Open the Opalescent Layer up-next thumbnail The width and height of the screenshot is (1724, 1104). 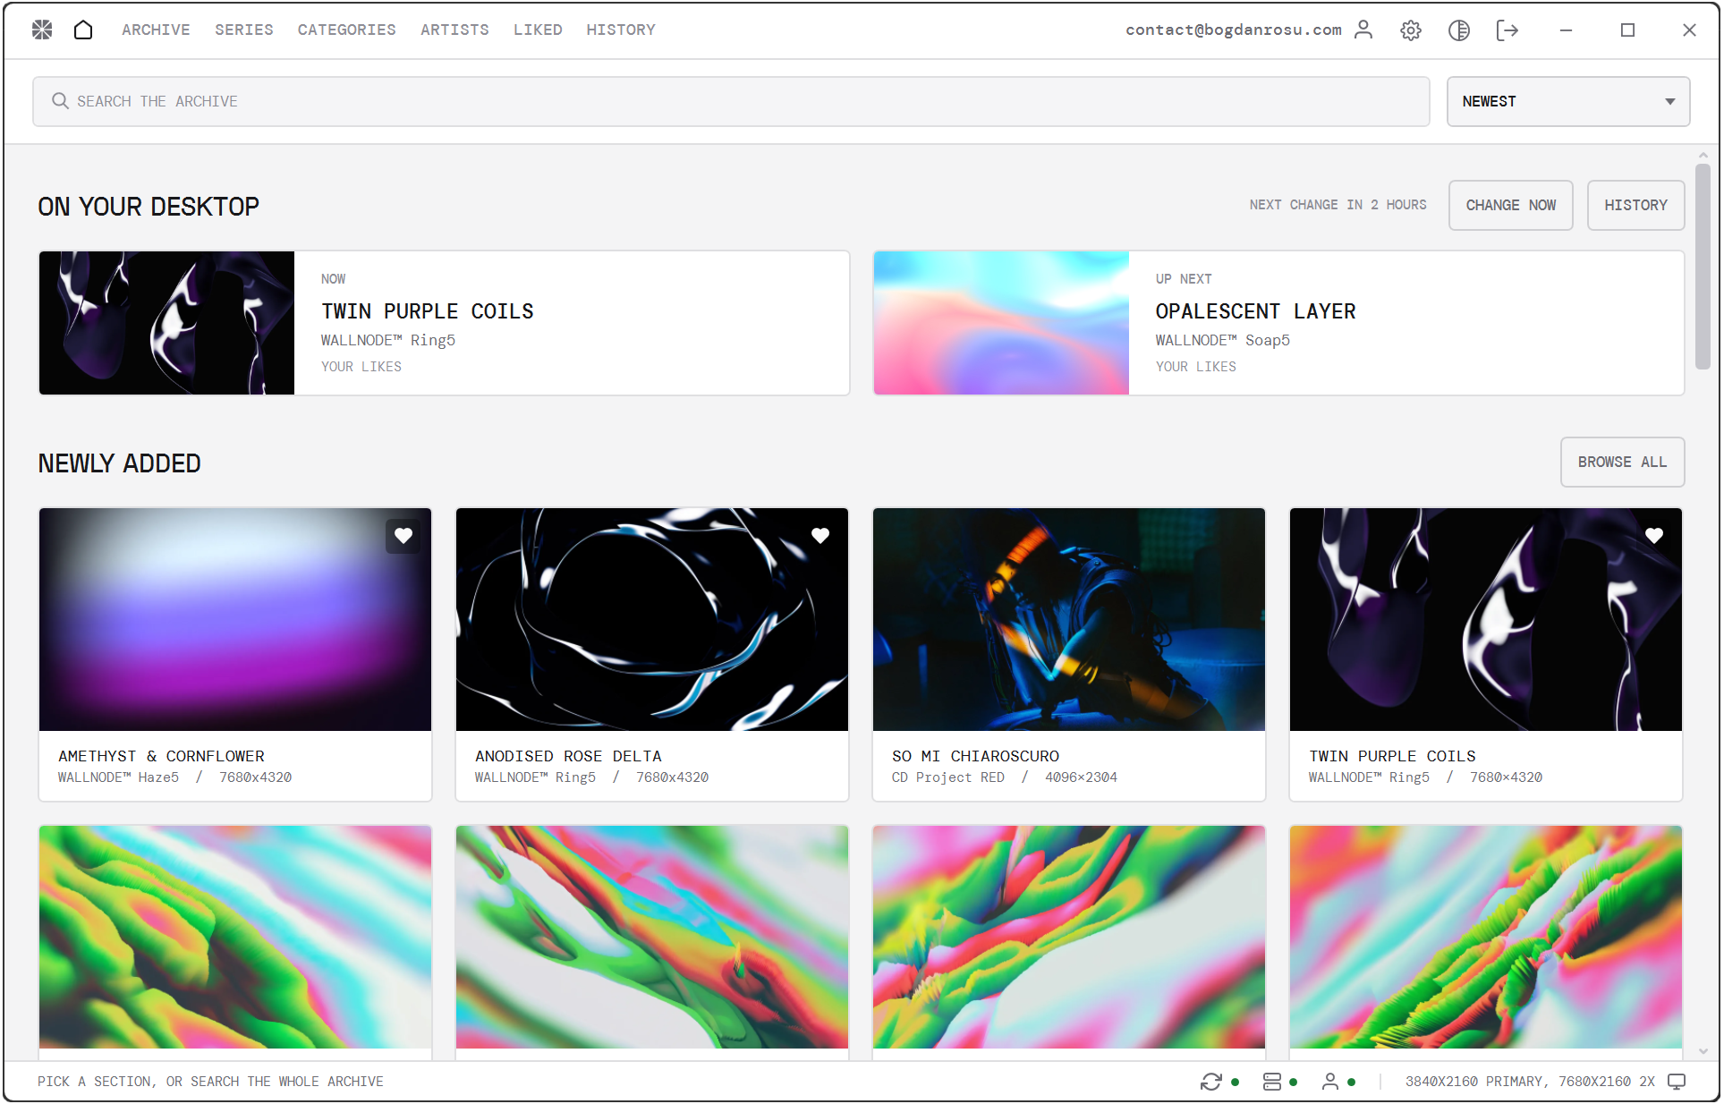1001,323
